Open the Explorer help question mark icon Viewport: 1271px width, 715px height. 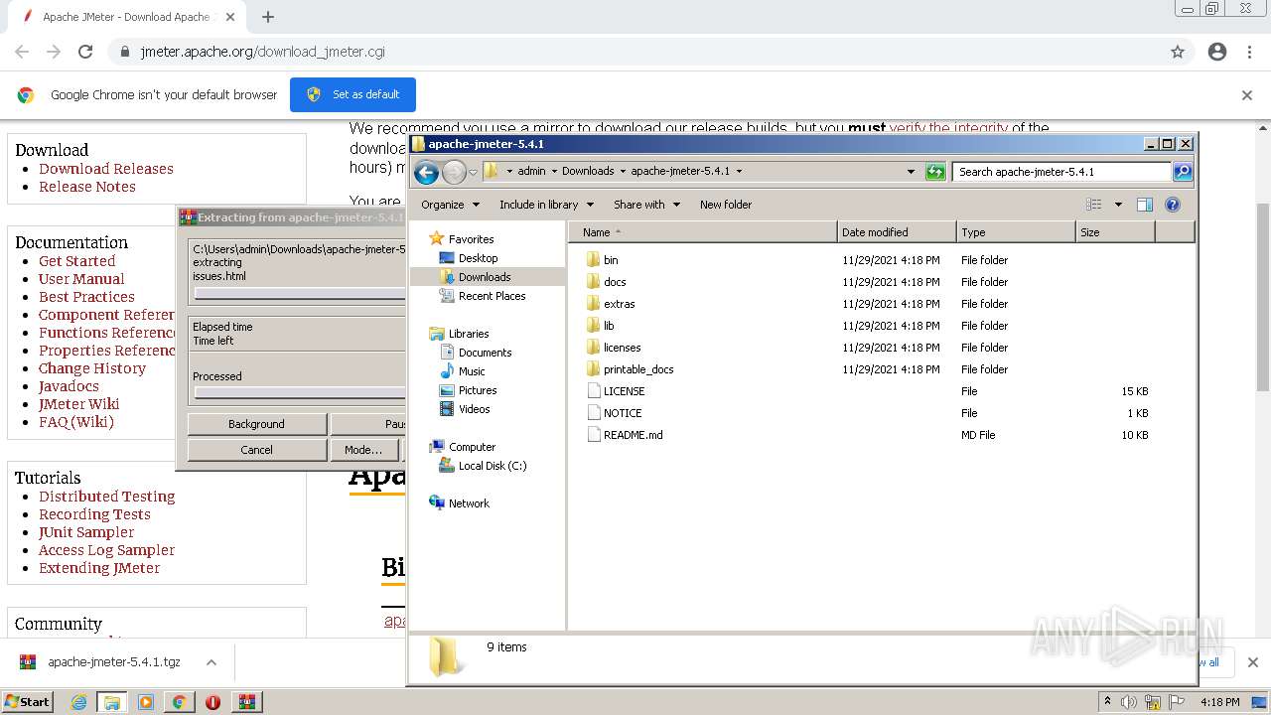point(1172,205)
